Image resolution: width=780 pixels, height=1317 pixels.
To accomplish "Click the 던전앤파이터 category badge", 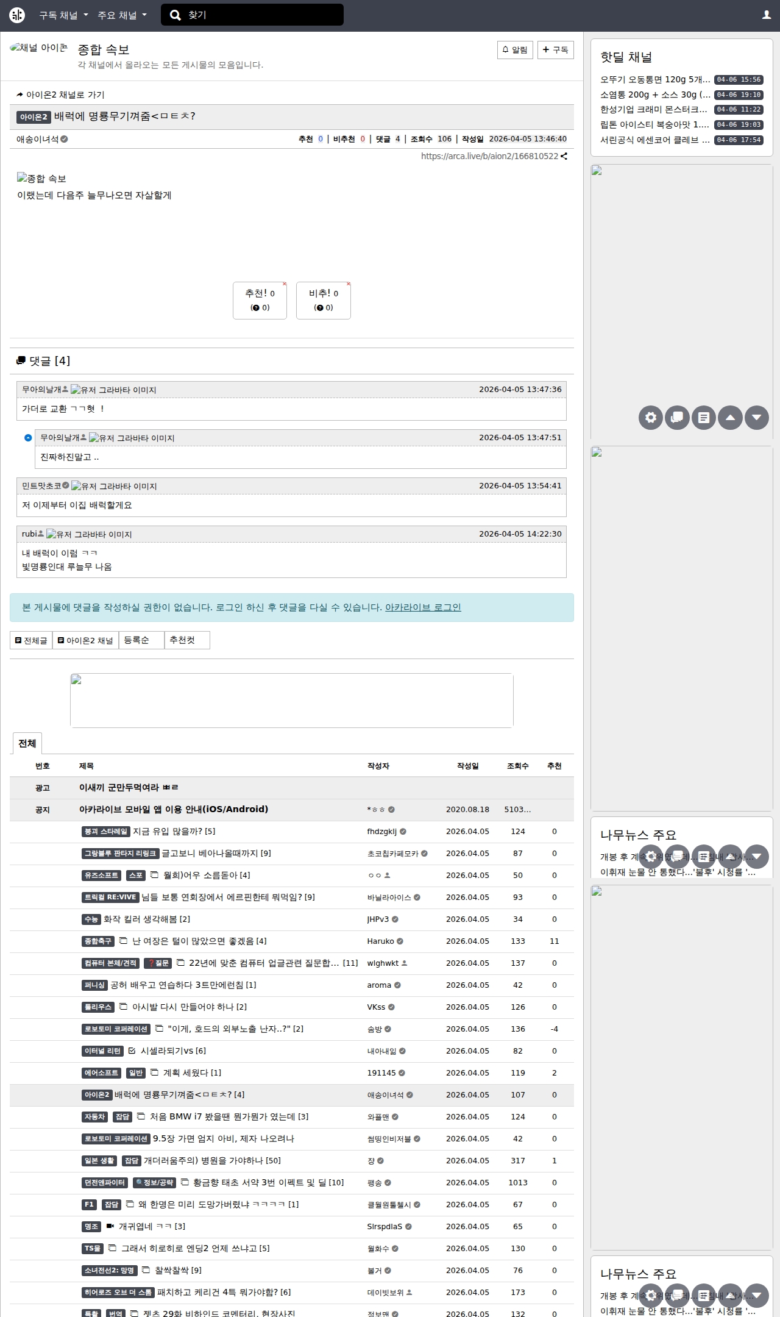I will pos(105,1182).
